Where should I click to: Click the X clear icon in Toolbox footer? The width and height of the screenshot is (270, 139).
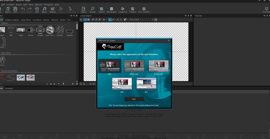(x=47, y=84)
